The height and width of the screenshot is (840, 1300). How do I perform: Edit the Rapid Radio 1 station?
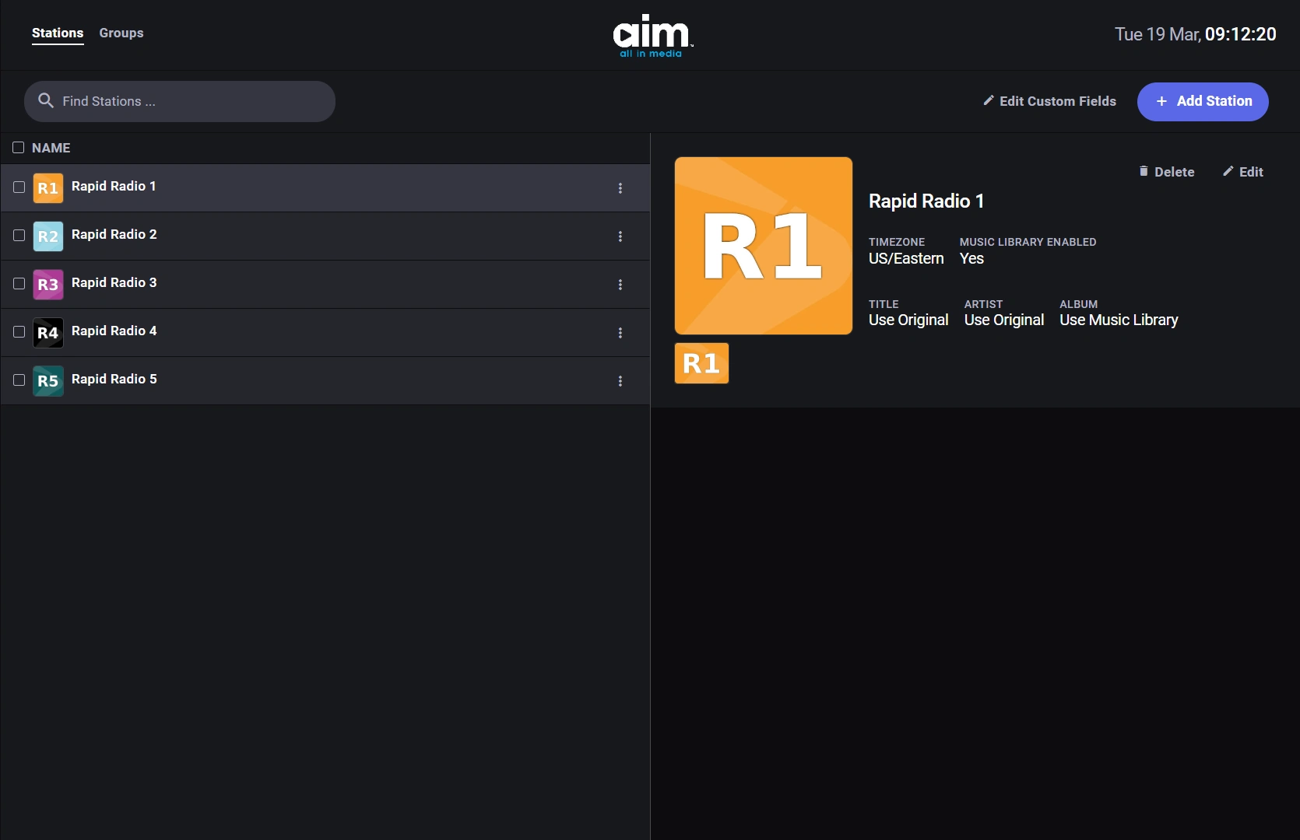point(1242,172)
